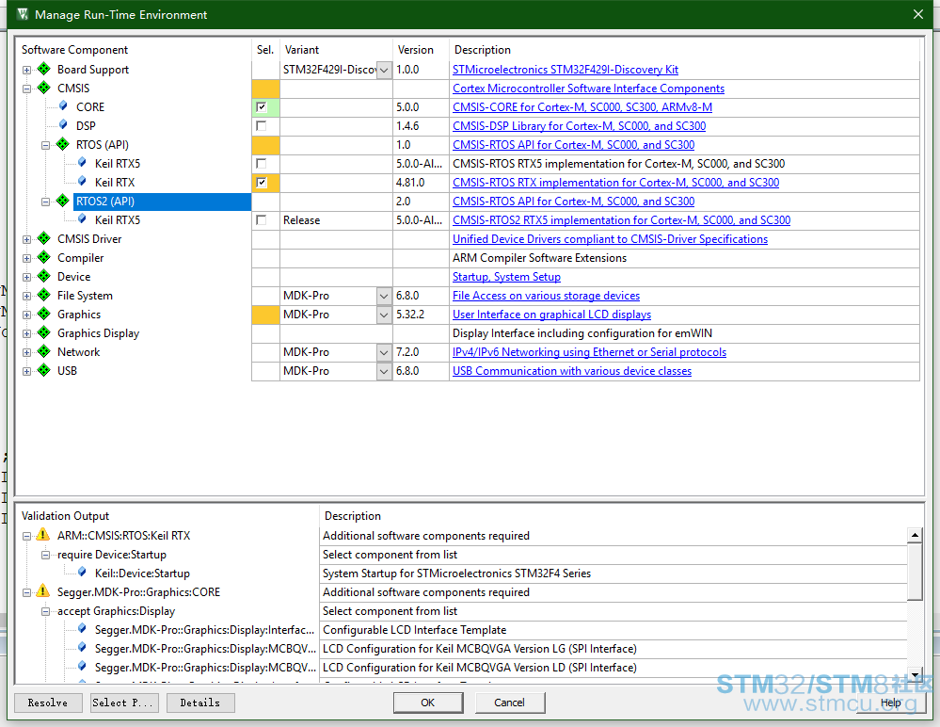Screen dimensions: 940x727
Task: Click the RTOS (API) group icon
Action: [x=63, y=144]
